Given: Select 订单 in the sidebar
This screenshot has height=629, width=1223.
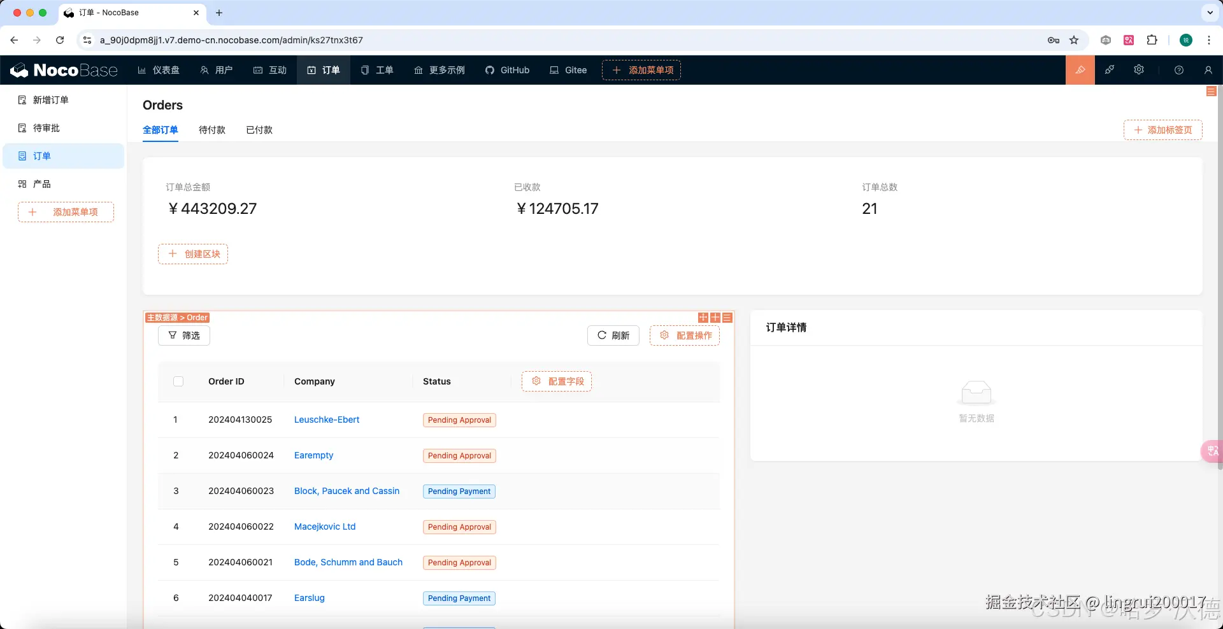Looking at the screenshot, I should [64, 156].
